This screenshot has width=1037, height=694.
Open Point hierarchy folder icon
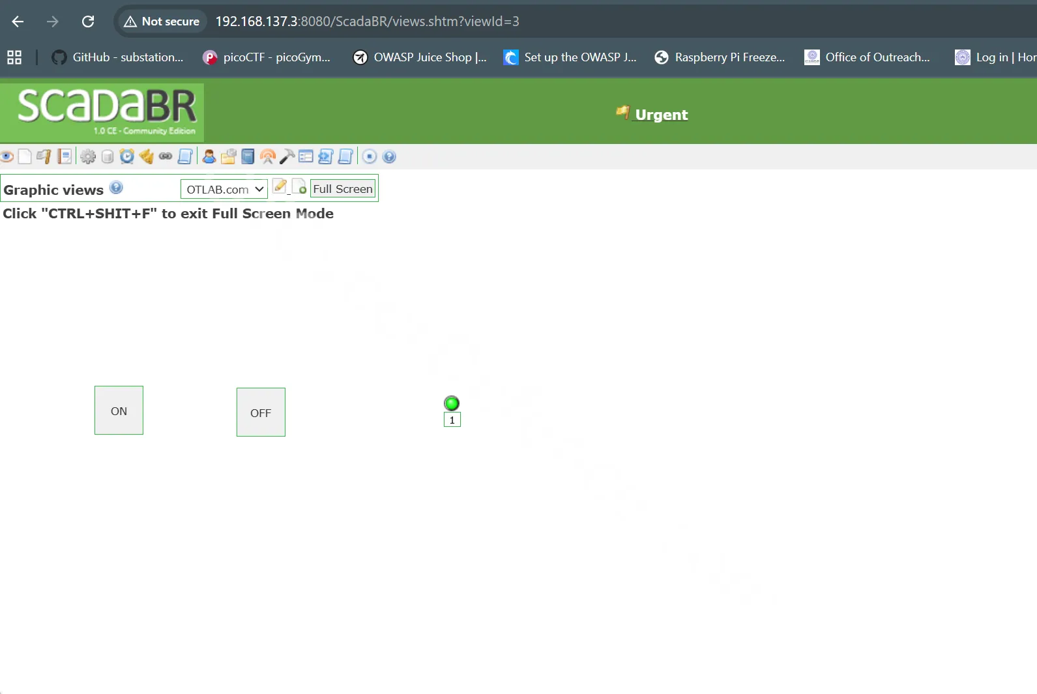point(228,156)
